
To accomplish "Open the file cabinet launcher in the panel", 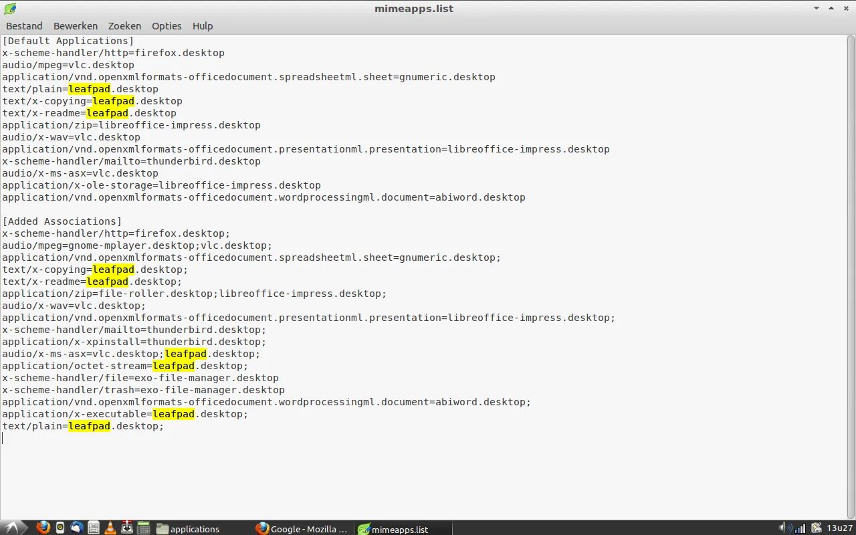I will coord(94,528).
